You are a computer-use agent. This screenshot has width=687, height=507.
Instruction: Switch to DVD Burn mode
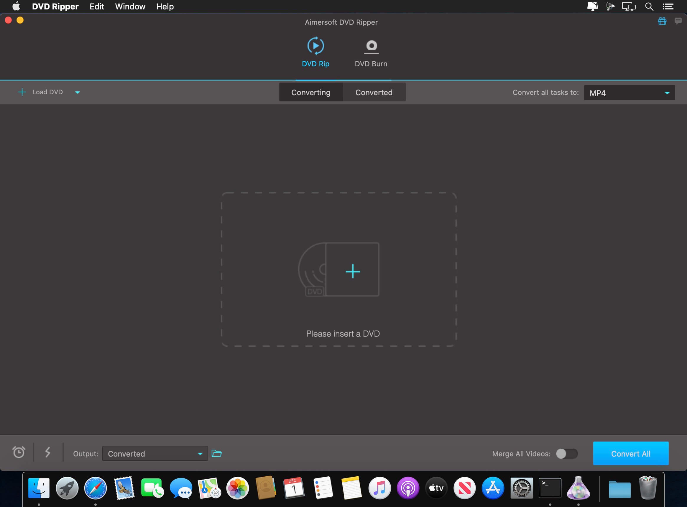[371, 53]
